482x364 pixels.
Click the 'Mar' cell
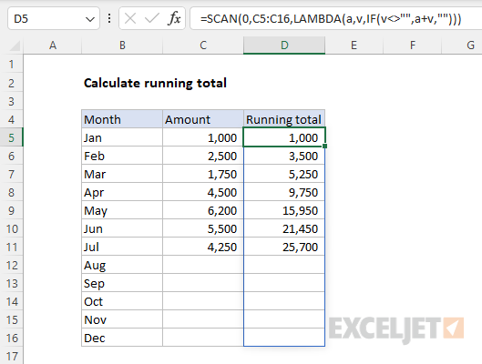(x=122, y=174)
